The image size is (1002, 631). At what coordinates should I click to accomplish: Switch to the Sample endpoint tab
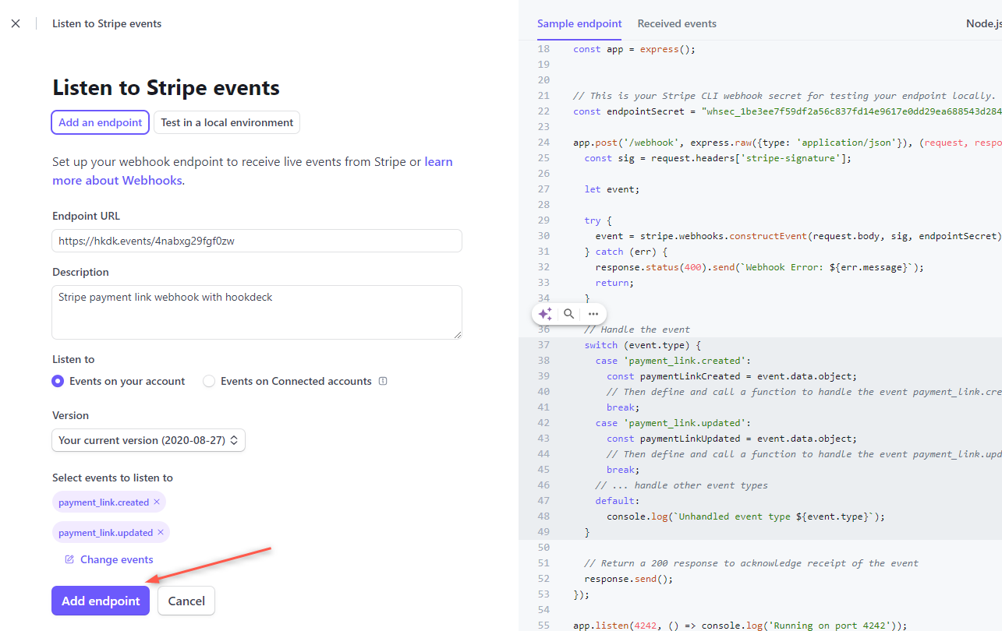pos(579,23)
